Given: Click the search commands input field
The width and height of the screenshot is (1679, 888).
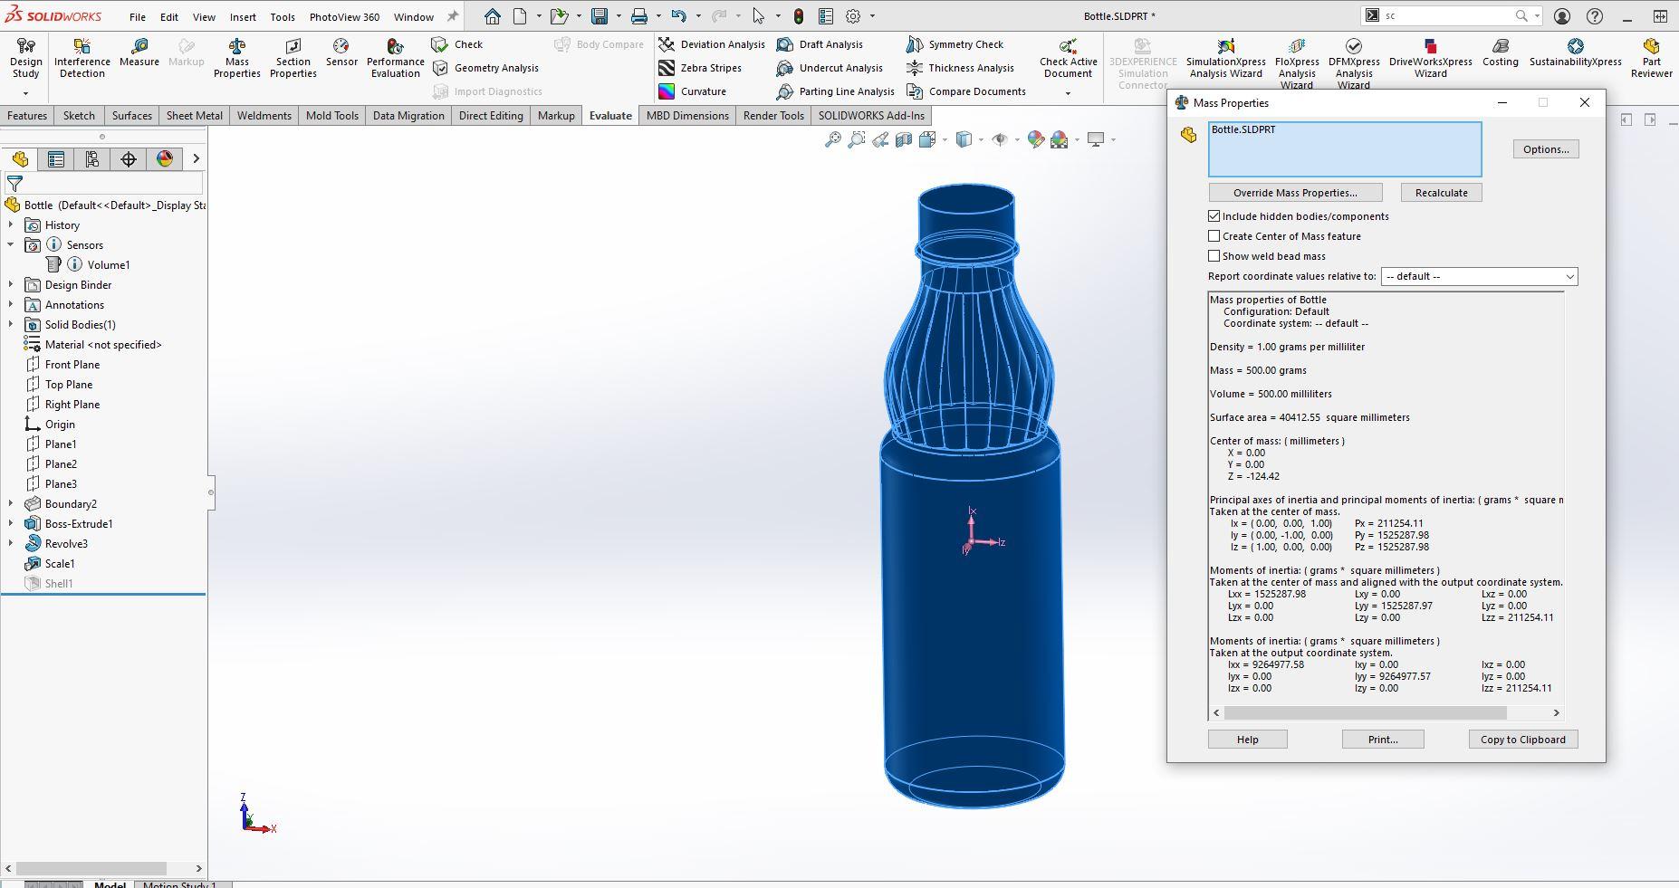Looking at the screenshot, I should (x=1446, y=16).
